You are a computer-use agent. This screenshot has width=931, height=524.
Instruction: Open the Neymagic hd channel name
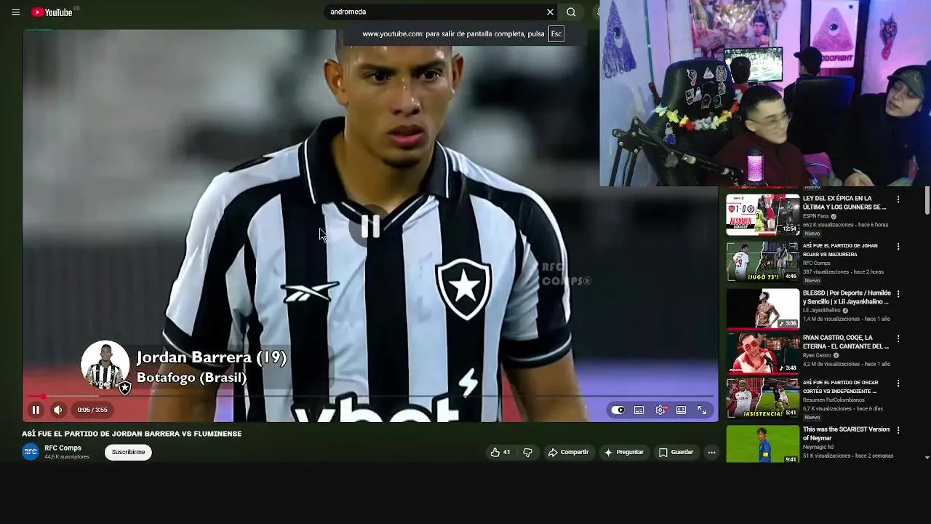pyautogui.click(x=818, y=447)
